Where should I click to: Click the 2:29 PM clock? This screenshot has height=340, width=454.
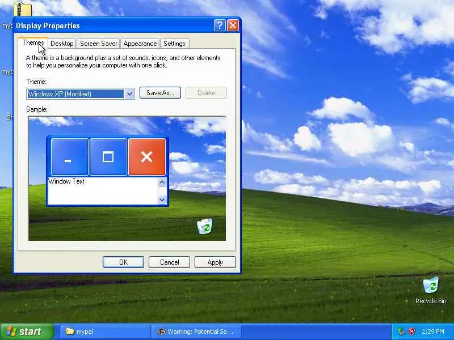coord(433,331)
